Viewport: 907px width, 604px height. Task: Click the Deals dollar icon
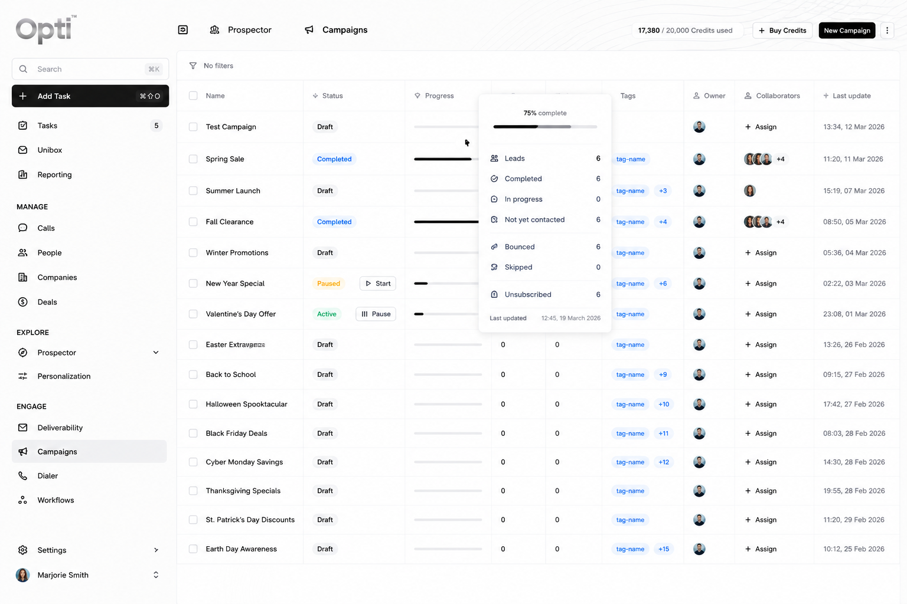[23, 302]
